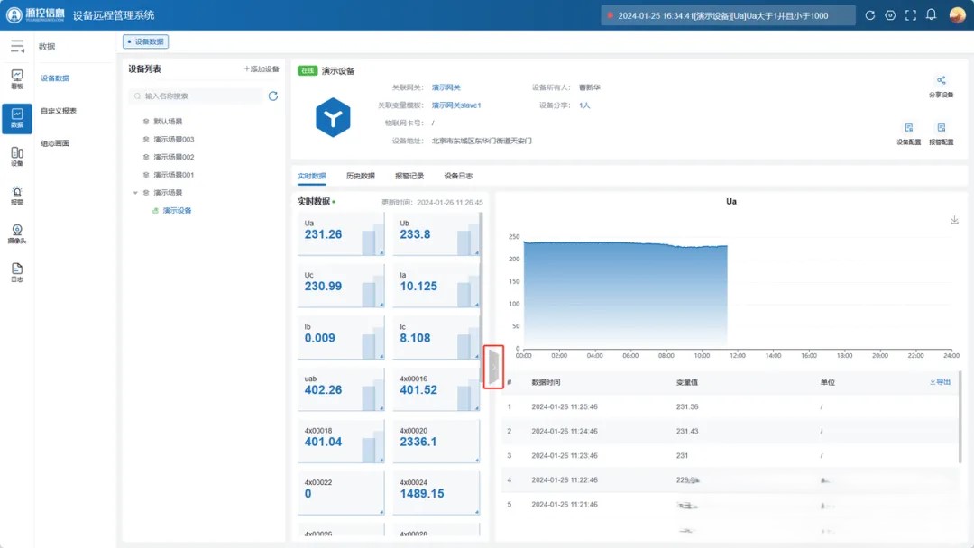Collapse the 演示场景 tree node arrow
The width and height of the screenshot is (974, 548).
click(x=135, y=193)
